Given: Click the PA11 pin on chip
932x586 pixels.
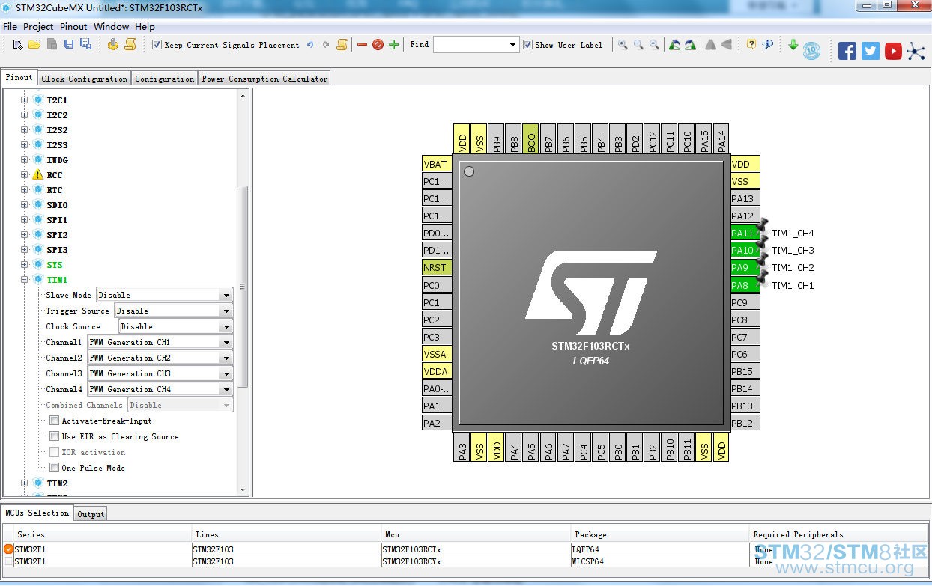Looking at the screenshot, I should 745,233.
